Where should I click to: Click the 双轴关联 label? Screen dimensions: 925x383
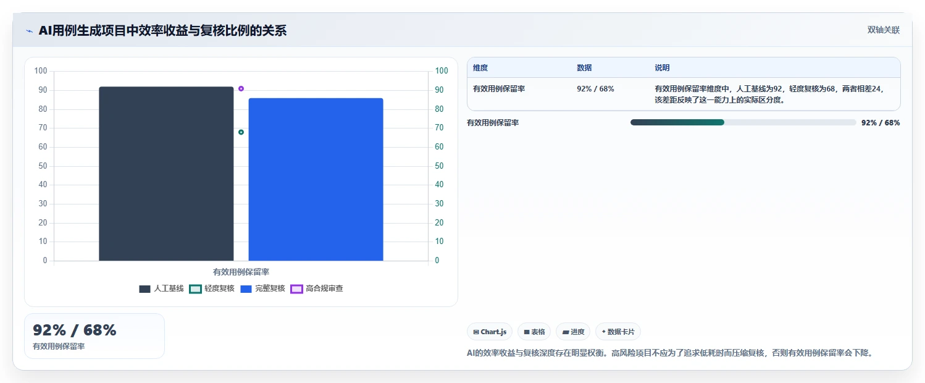[x=884, y=30]
